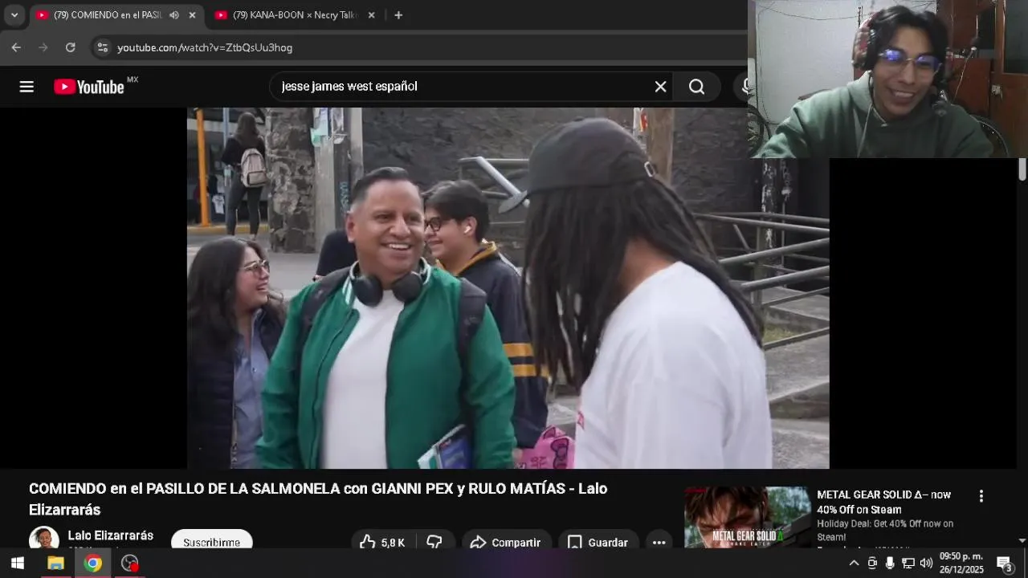The width and height of the screenshot is (1028, 578).
Task: Open Chrome tab search dropdown
Action: coord(14,15)
